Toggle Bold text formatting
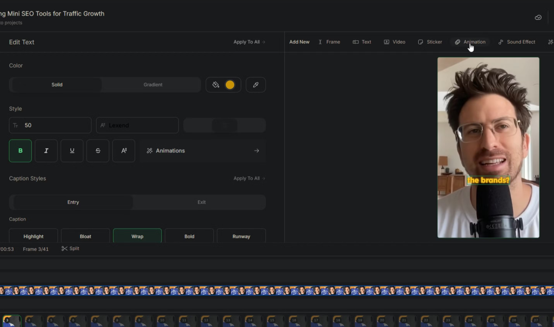The width and height of the screenshot is (554, 327). click(20, 151)
